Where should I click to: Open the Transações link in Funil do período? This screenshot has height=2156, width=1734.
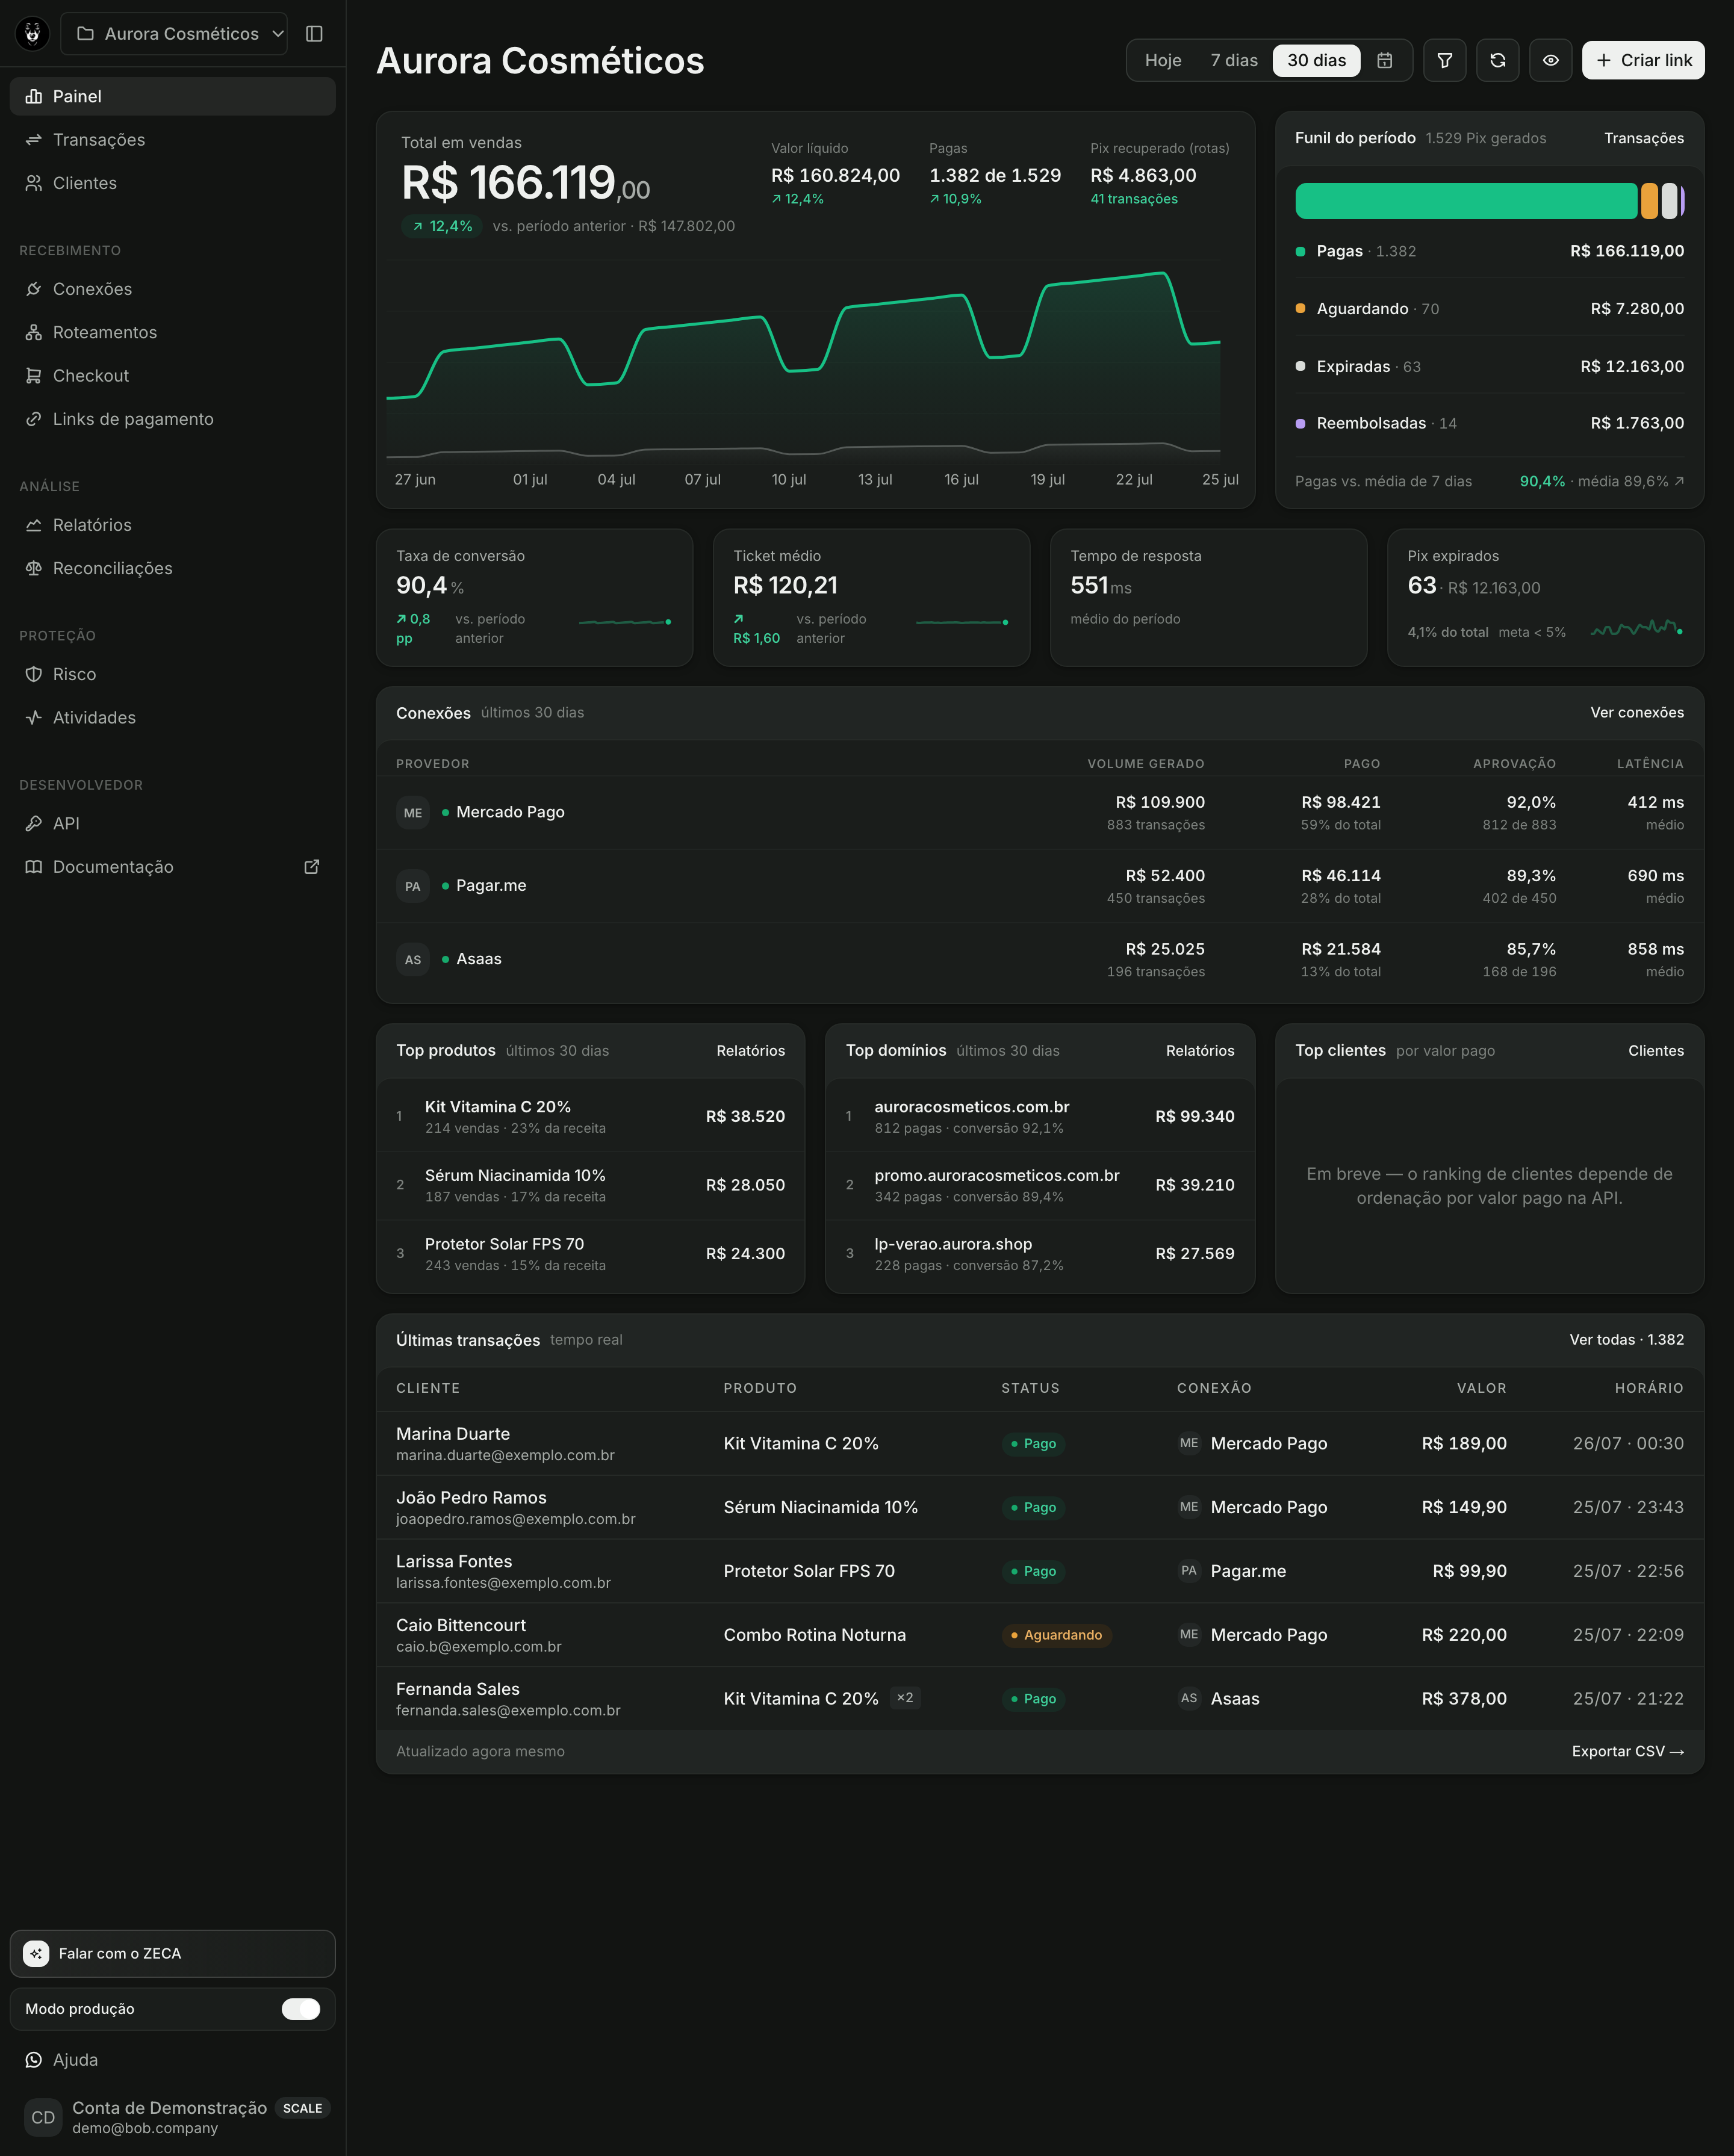pos(1644,138)
